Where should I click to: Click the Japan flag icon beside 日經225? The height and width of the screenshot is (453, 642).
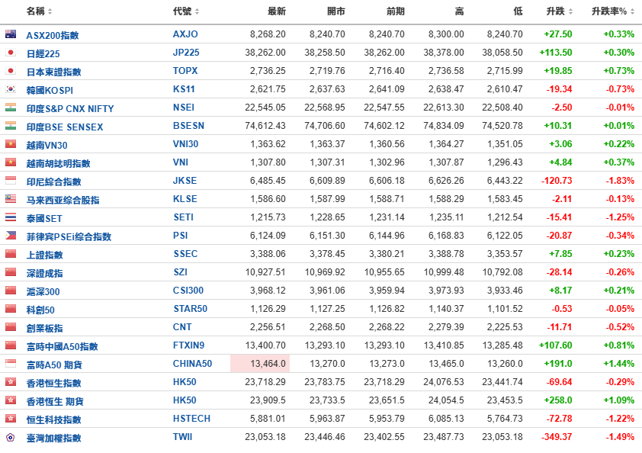[11, 53]
